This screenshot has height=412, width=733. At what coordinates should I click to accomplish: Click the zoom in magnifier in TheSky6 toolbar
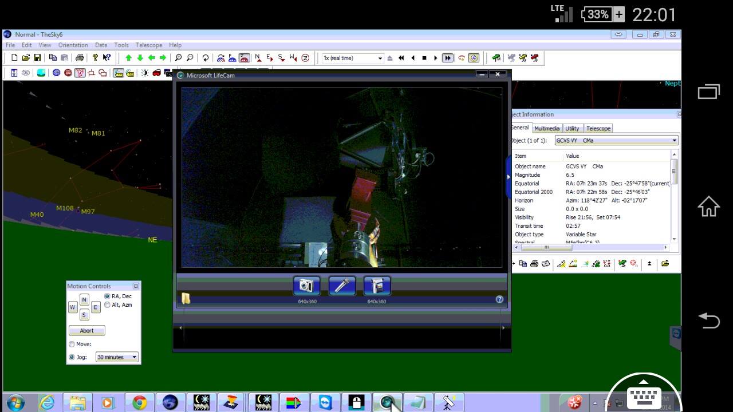tap(179, 58)
